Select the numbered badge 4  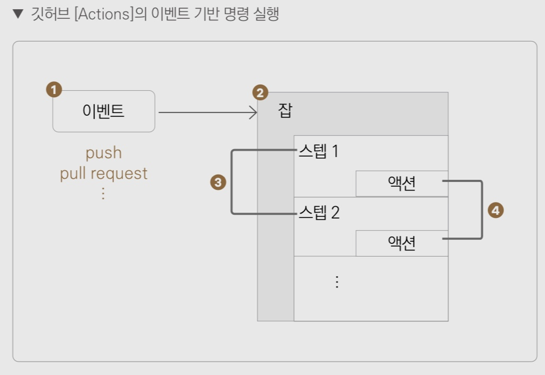click(495, 210)
